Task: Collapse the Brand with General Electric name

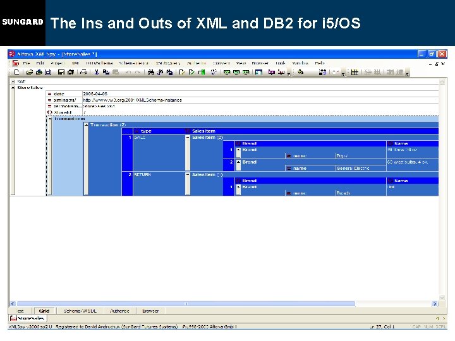Action: [x=238, y=162]
